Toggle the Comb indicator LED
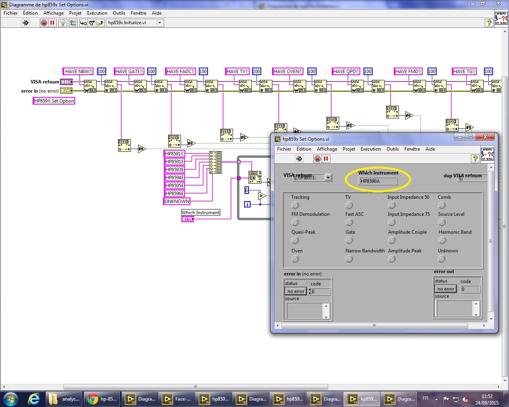Viewport: 509px width, 407px height. point(442,205)
